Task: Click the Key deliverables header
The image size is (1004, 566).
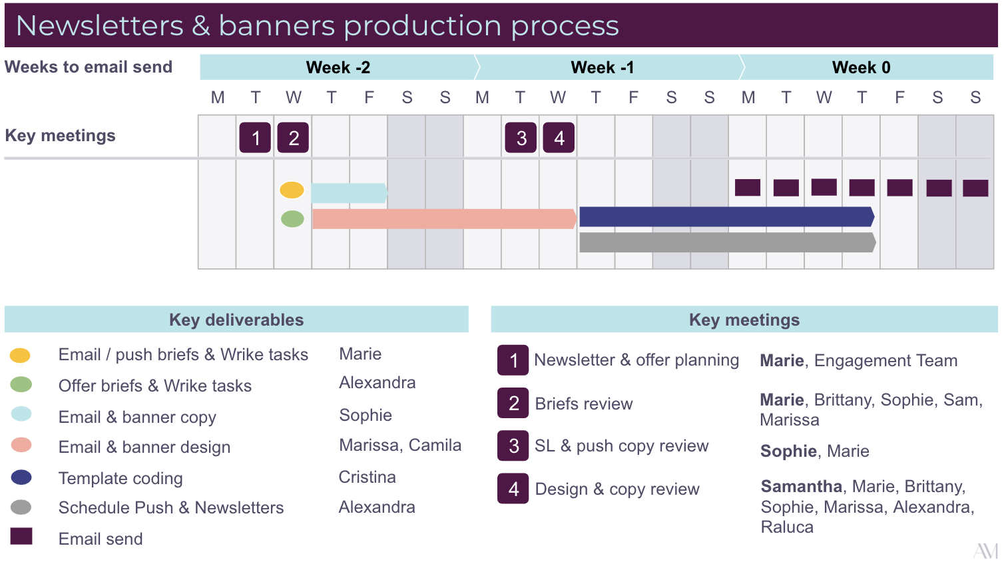Action: coord(236,320)
